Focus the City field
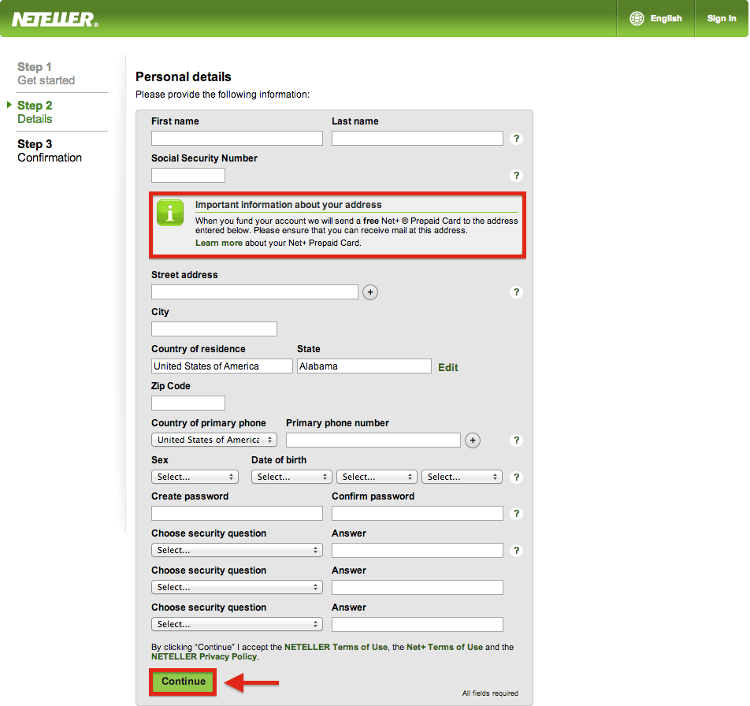The width and height of the screenshot is (750, 706). click(x=213, y=329)
